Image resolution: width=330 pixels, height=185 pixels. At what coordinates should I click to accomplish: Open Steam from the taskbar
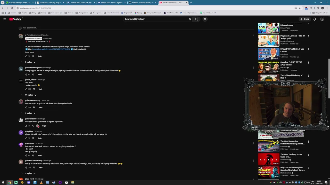[x=54, y=182]
